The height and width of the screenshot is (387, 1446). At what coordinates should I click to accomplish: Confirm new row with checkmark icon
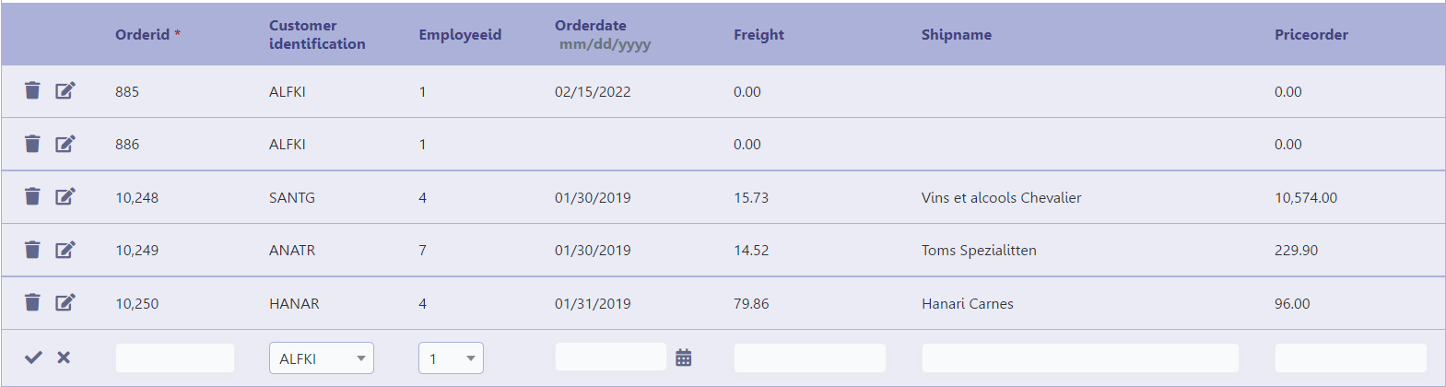[x=33, y=358]
